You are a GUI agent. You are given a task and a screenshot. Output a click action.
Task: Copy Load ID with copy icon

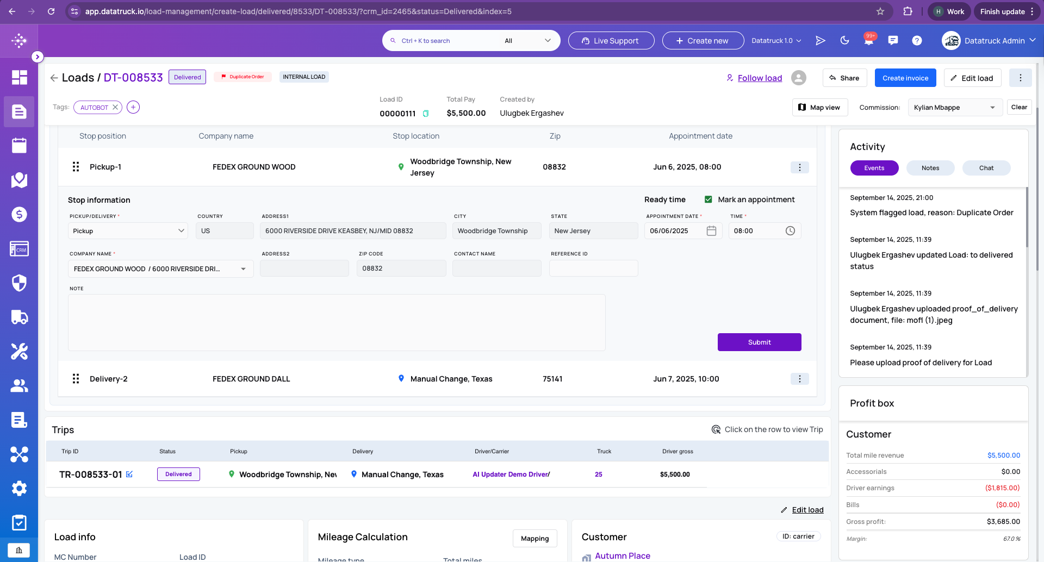(x=426, y=114)
